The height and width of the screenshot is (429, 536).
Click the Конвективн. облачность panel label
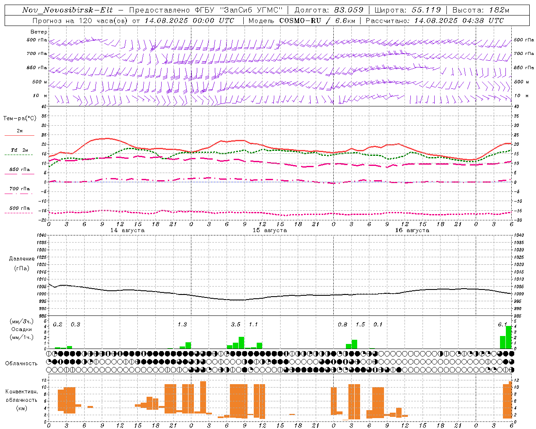[x=21, y=396]
